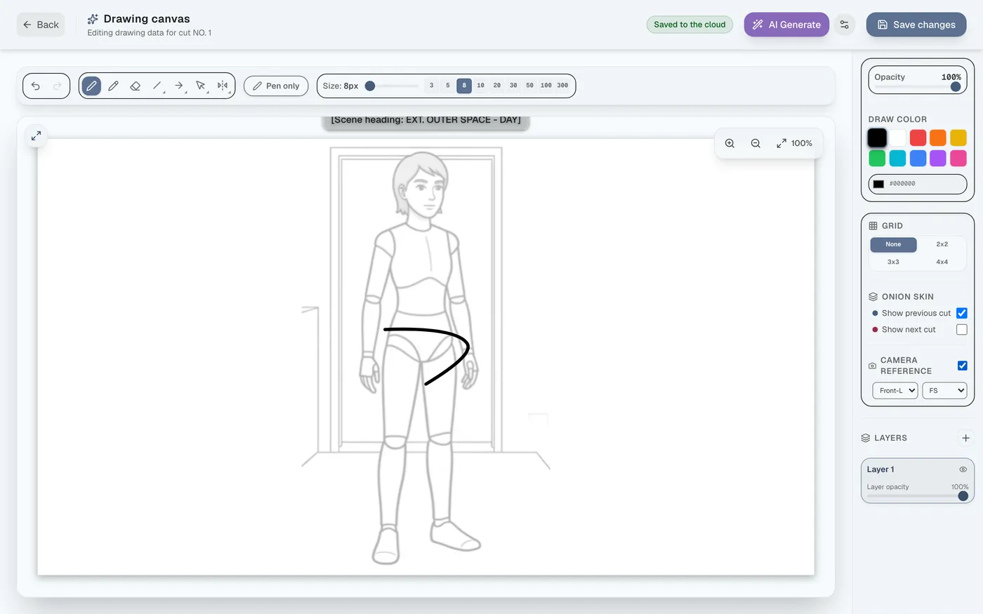Image resolution: width=983 pixels, height=614 pixels.
Task: Set brush size preset to 3
Action: pyautogui.click(x=431, y=86)
